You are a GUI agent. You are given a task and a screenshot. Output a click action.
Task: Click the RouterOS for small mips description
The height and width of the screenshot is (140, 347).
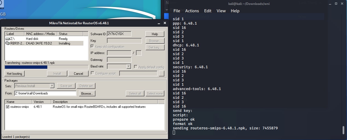[99, 107]
